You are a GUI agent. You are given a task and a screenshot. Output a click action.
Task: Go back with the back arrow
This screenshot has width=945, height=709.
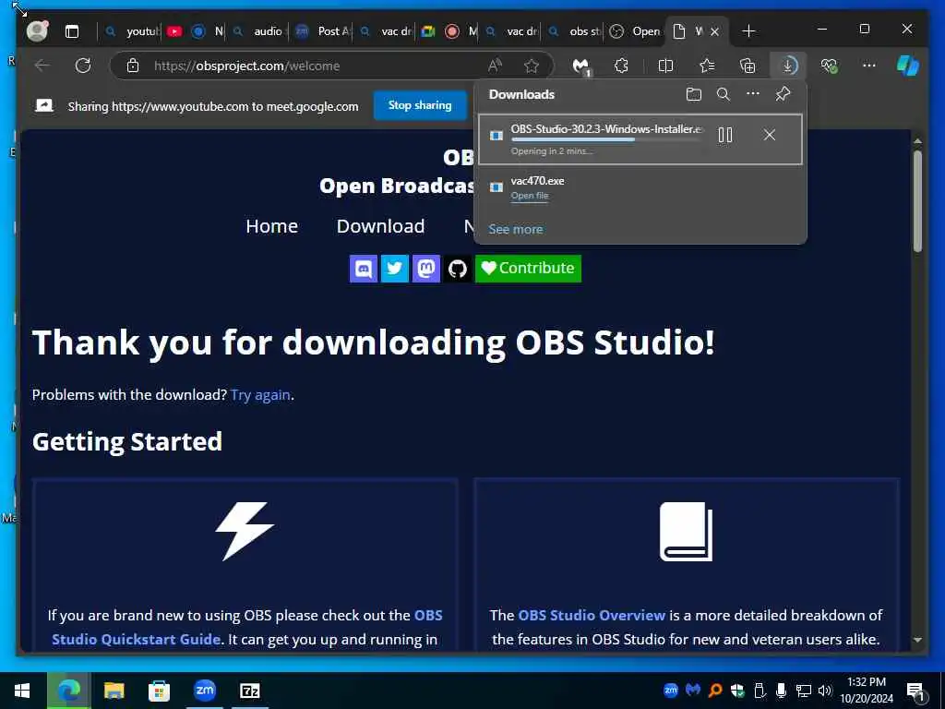42,66
